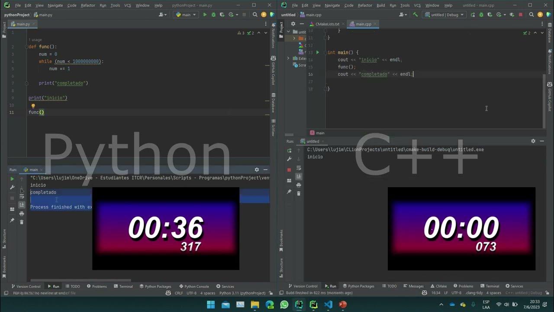Click the Debug bug icon in PyCharm toolbar

pyautogui.click(x=213, y=15)
